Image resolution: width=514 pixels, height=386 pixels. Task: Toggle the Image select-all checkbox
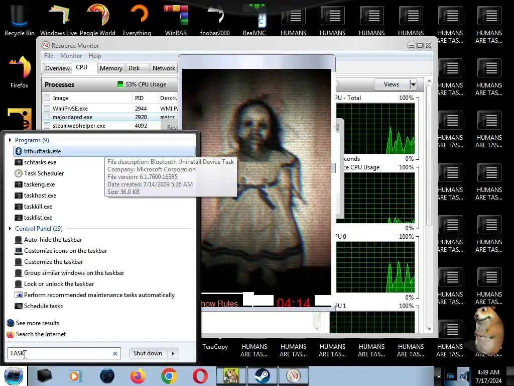click(47, 98)
